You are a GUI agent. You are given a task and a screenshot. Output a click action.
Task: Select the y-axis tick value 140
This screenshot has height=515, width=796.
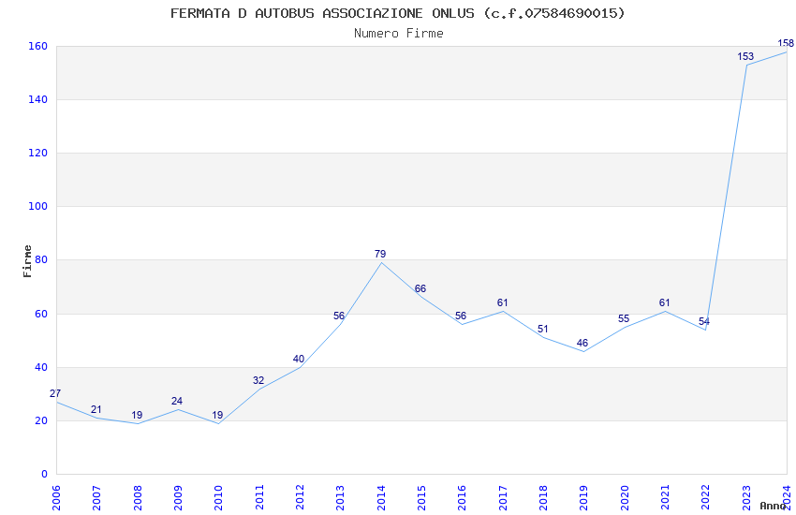[x=37, y=99]
